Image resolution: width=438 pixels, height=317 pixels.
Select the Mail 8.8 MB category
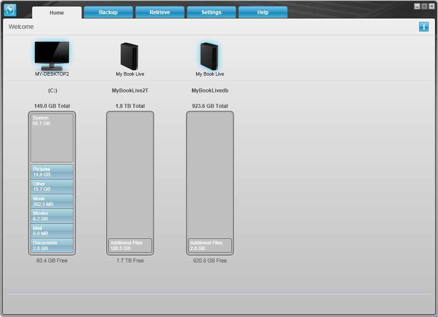pos(52,231)
